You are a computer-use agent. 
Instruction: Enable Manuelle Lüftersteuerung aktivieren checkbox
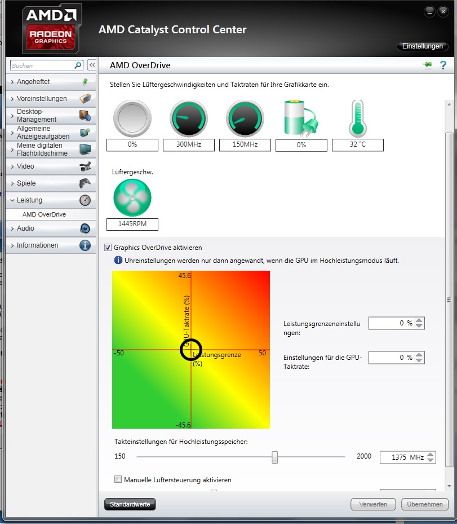click(118, 479)
